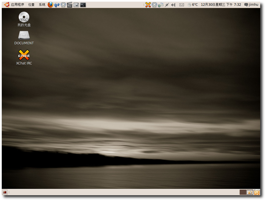Open the calendar from the date and time
266x201 pixels.
click(x=221, y=5)
